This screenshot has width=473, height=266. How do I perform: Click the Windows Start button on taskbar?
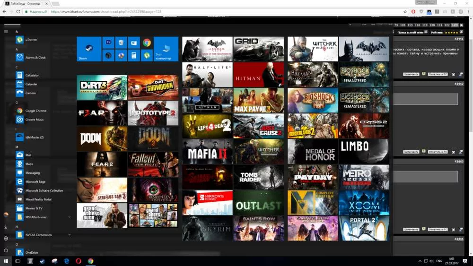[6, 261]
